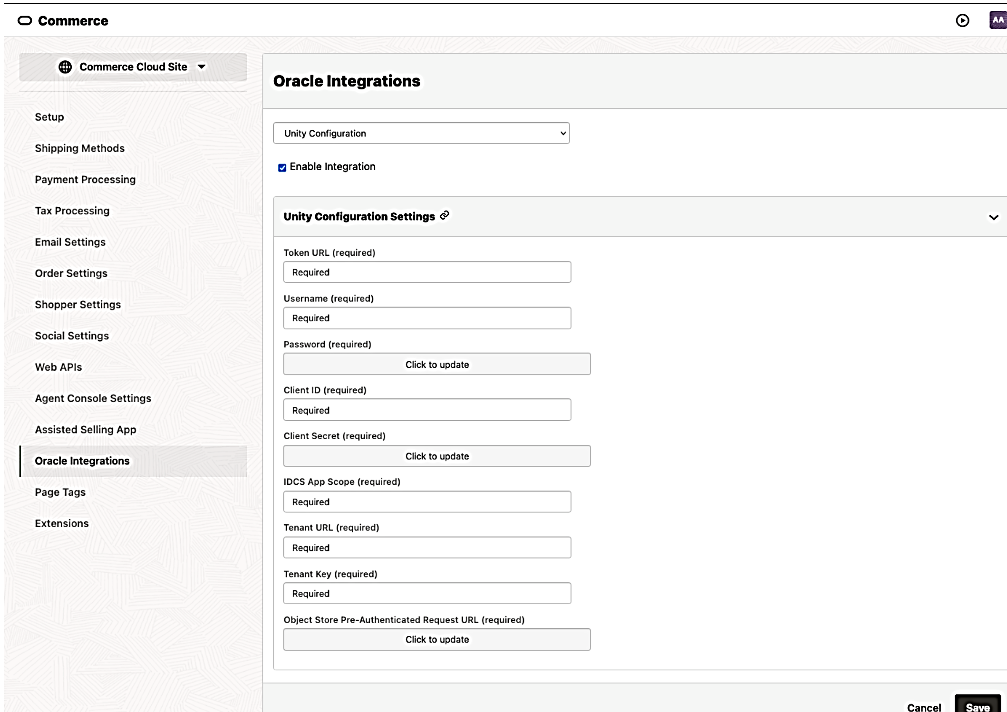This screenshot has width=1007, height=712.
Task: Click the globe icon beside Commerce Cloud Site
Action: 65,67
